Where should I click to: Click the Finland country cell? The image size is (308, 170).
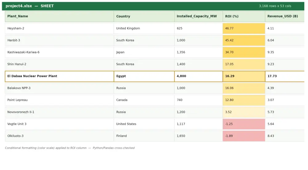[x=144, y=136]
